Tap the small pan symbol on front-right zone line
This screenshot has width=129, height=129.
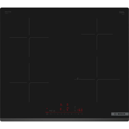(78, 78)
